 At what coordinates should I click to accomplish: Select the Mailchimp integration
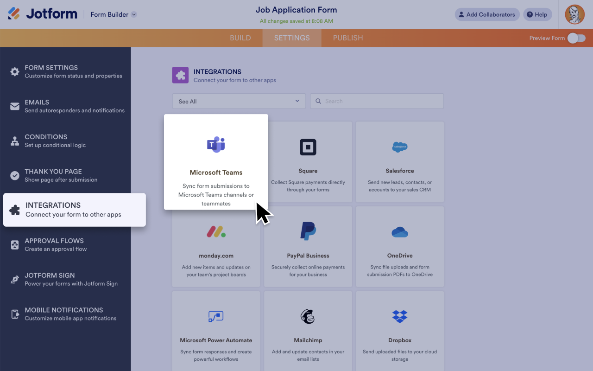[308, 317]
